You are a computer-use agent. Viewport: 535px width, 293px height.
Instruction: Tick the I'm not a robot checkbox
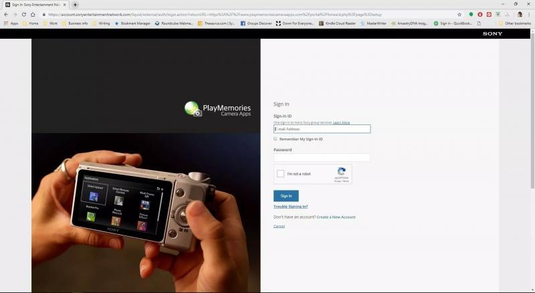click(x=281, y=174)
